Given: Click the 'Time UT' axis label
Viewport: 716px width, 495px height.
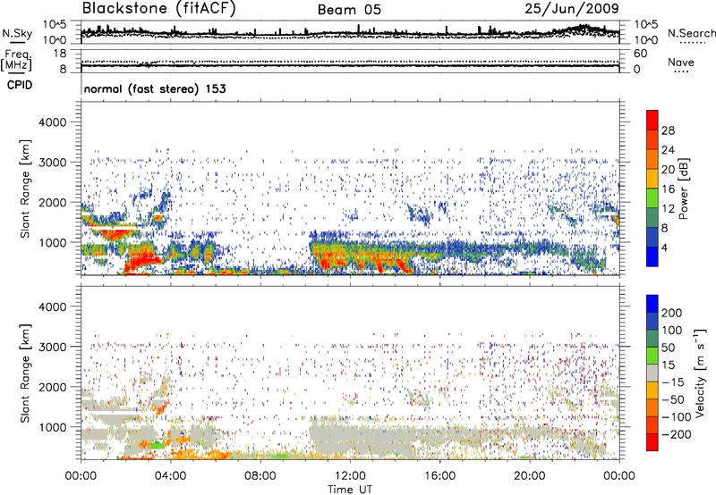Looking at the screenshot, I should click(350, 489).
